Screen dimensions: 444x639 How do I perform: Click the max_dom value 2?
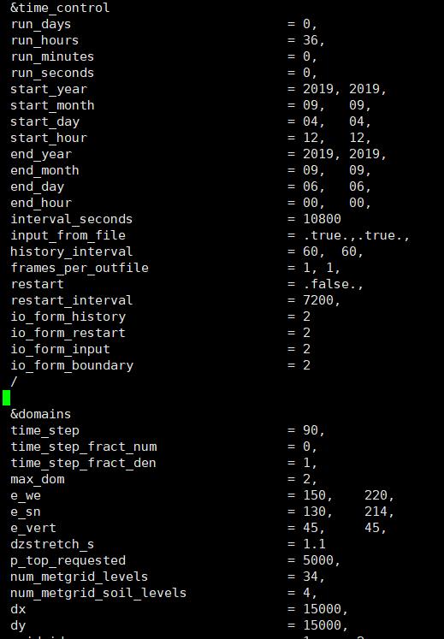click(306, 479)
